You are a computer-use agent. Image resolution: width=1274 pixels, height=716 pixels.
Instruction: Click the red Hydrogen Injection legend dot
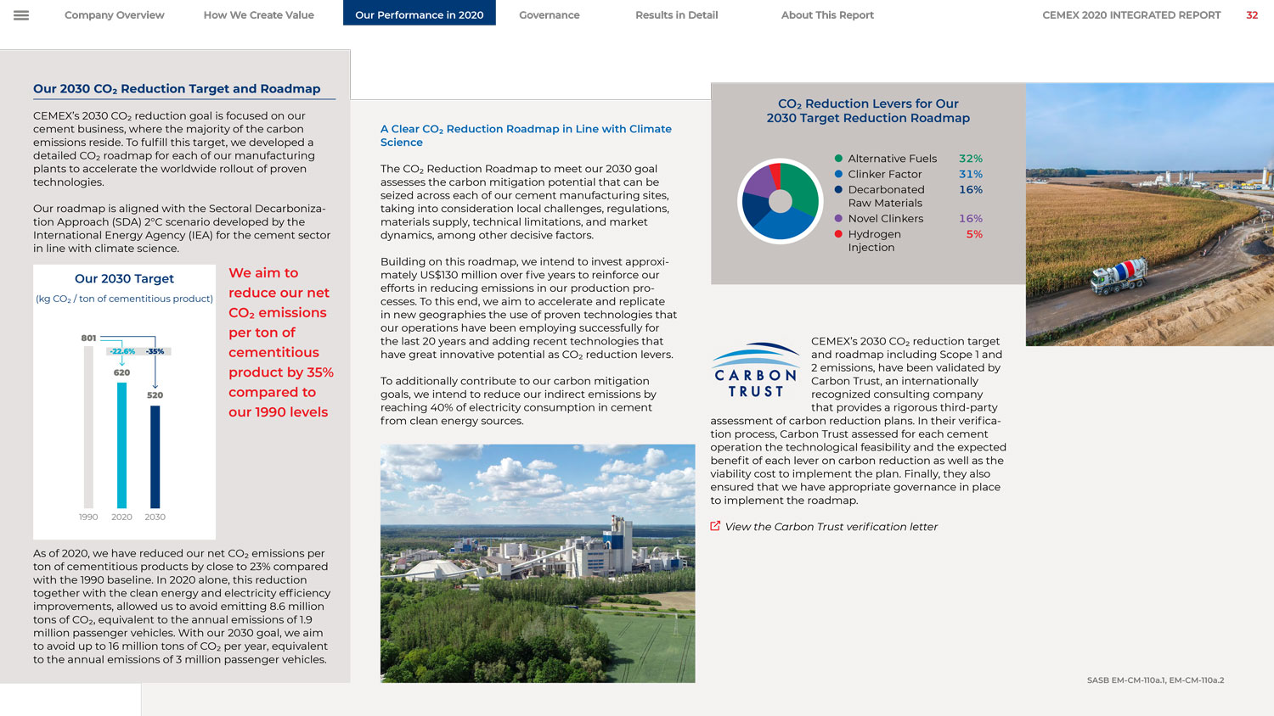point(838,234)
